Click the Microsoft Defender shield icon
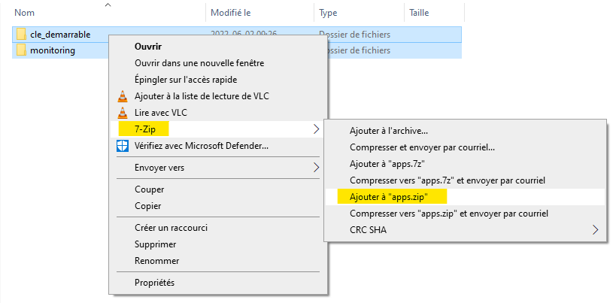This screenshot has height=303, width=616. [x=123, y=146]
